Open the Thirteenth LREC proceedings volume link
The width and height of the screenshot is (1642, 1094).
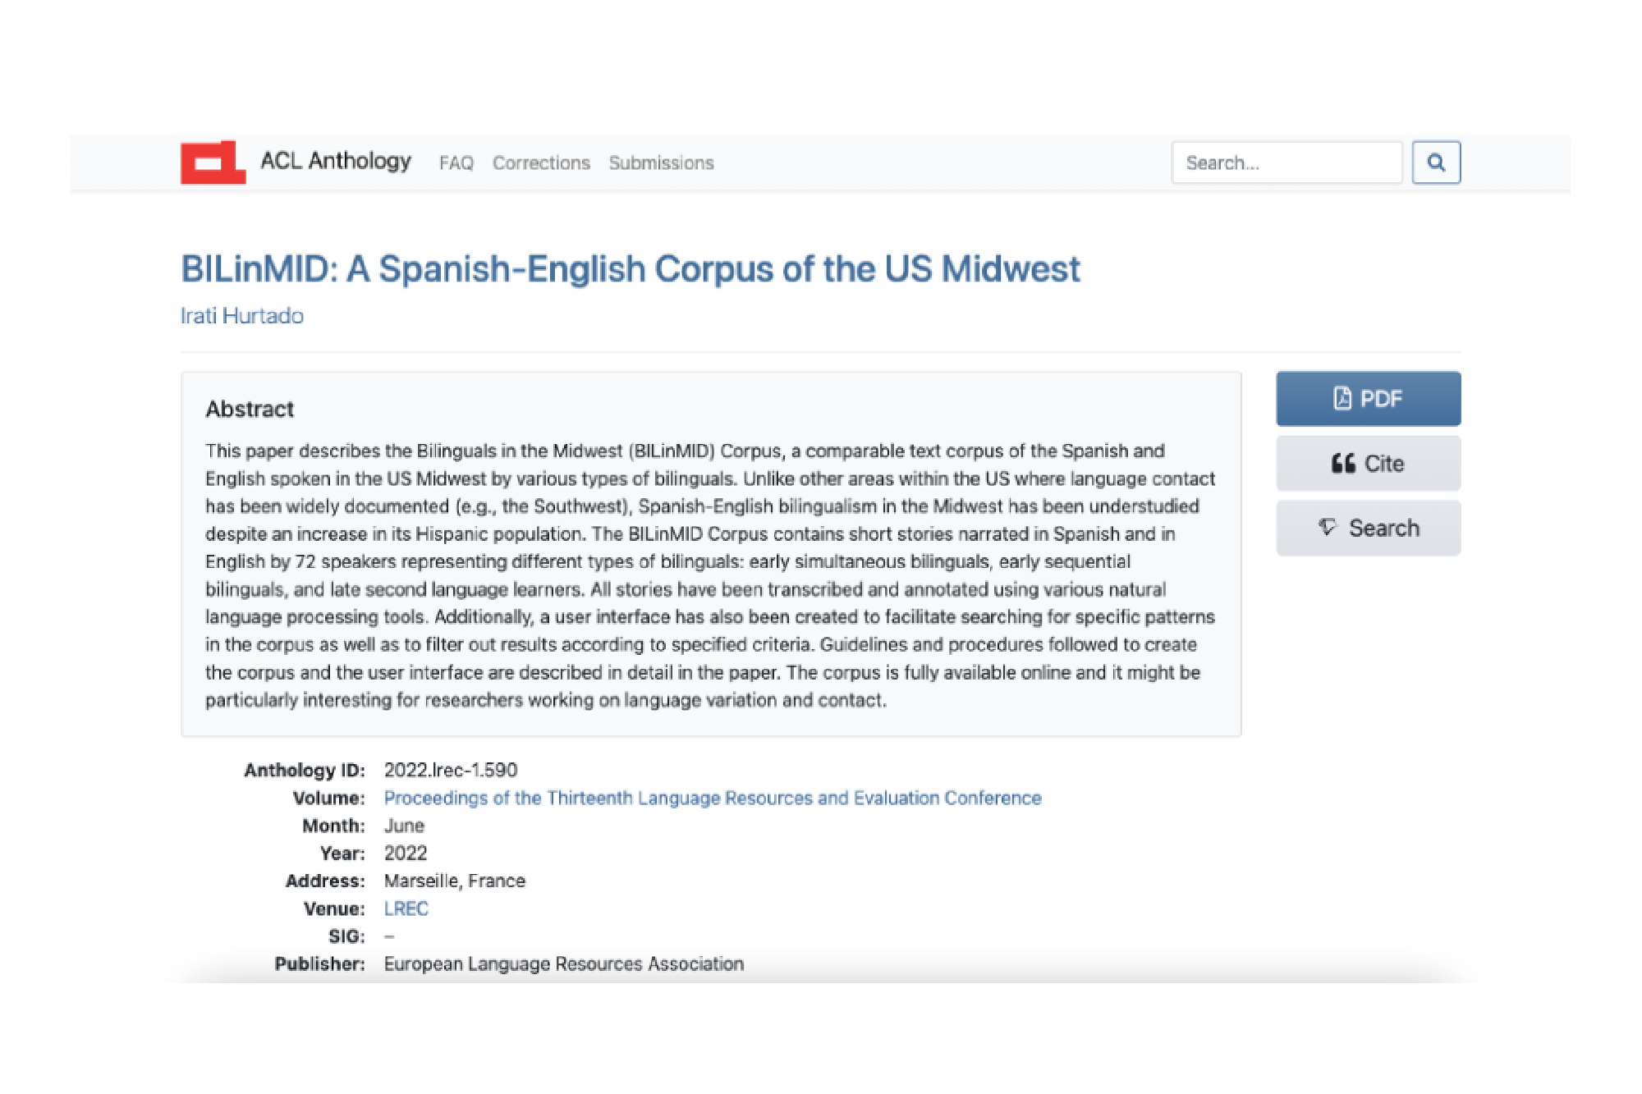[711, 798]
